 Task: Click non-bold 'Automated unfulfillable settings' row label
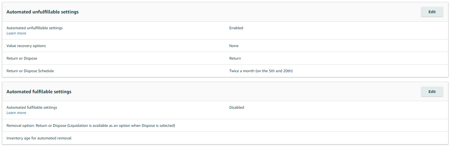pos(35,28)
